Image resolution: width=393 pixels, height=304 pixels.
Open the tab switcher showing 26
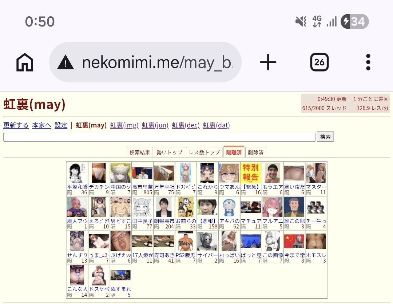(x=319, y=62)
